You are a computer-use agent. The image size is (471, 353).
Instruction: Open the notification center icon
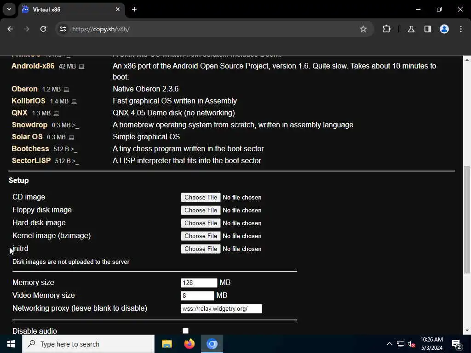tap(457, 344)
